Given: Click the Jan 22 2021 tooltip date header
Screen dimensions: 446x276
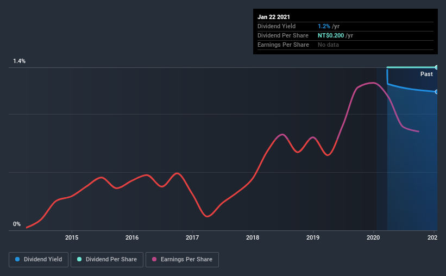Looking at the screenshot, I should point(274,17).
